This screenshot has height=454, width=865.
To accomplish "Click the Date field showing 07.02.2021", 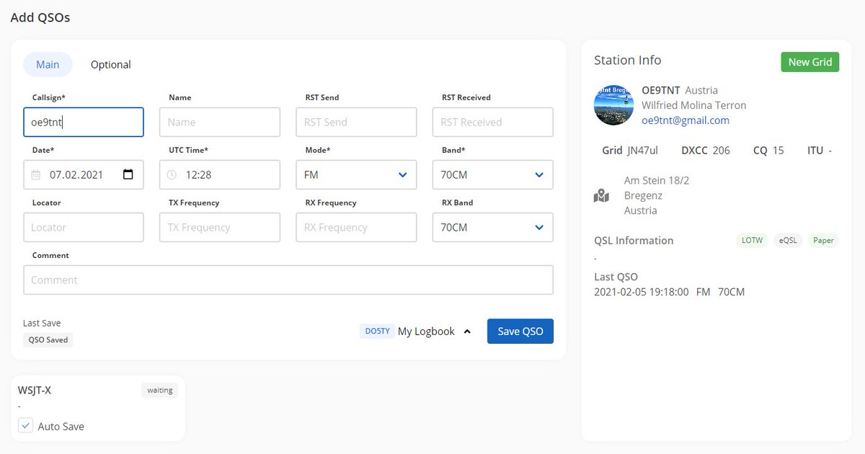I will (x=84, y=174).
